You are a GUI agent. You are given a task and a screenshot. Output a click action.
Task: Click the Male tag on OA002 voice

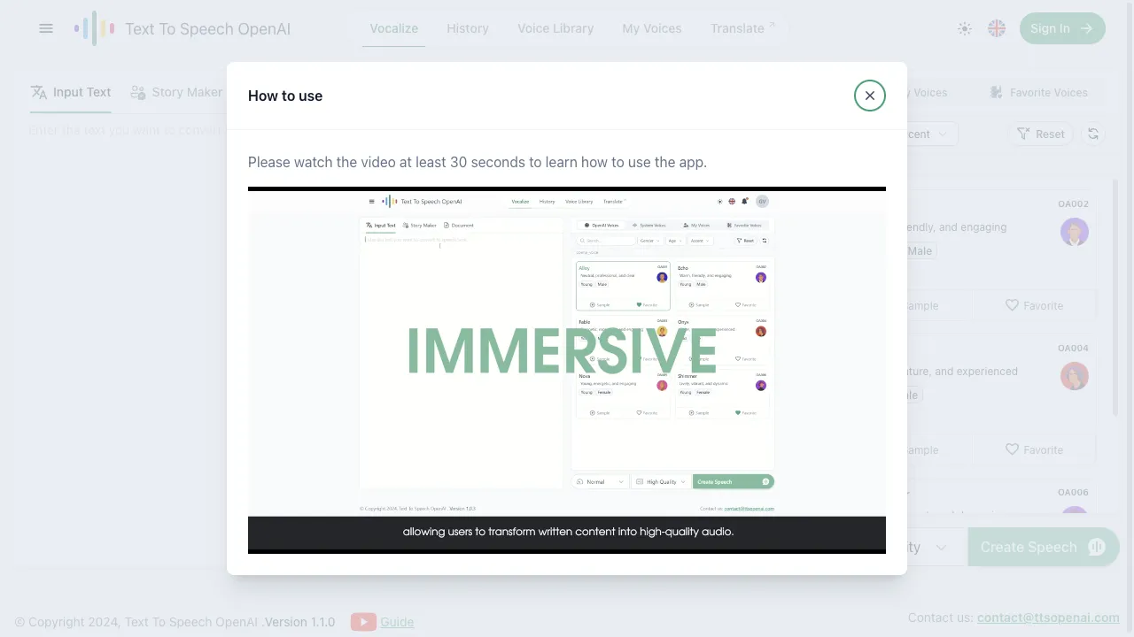point(921,251)
